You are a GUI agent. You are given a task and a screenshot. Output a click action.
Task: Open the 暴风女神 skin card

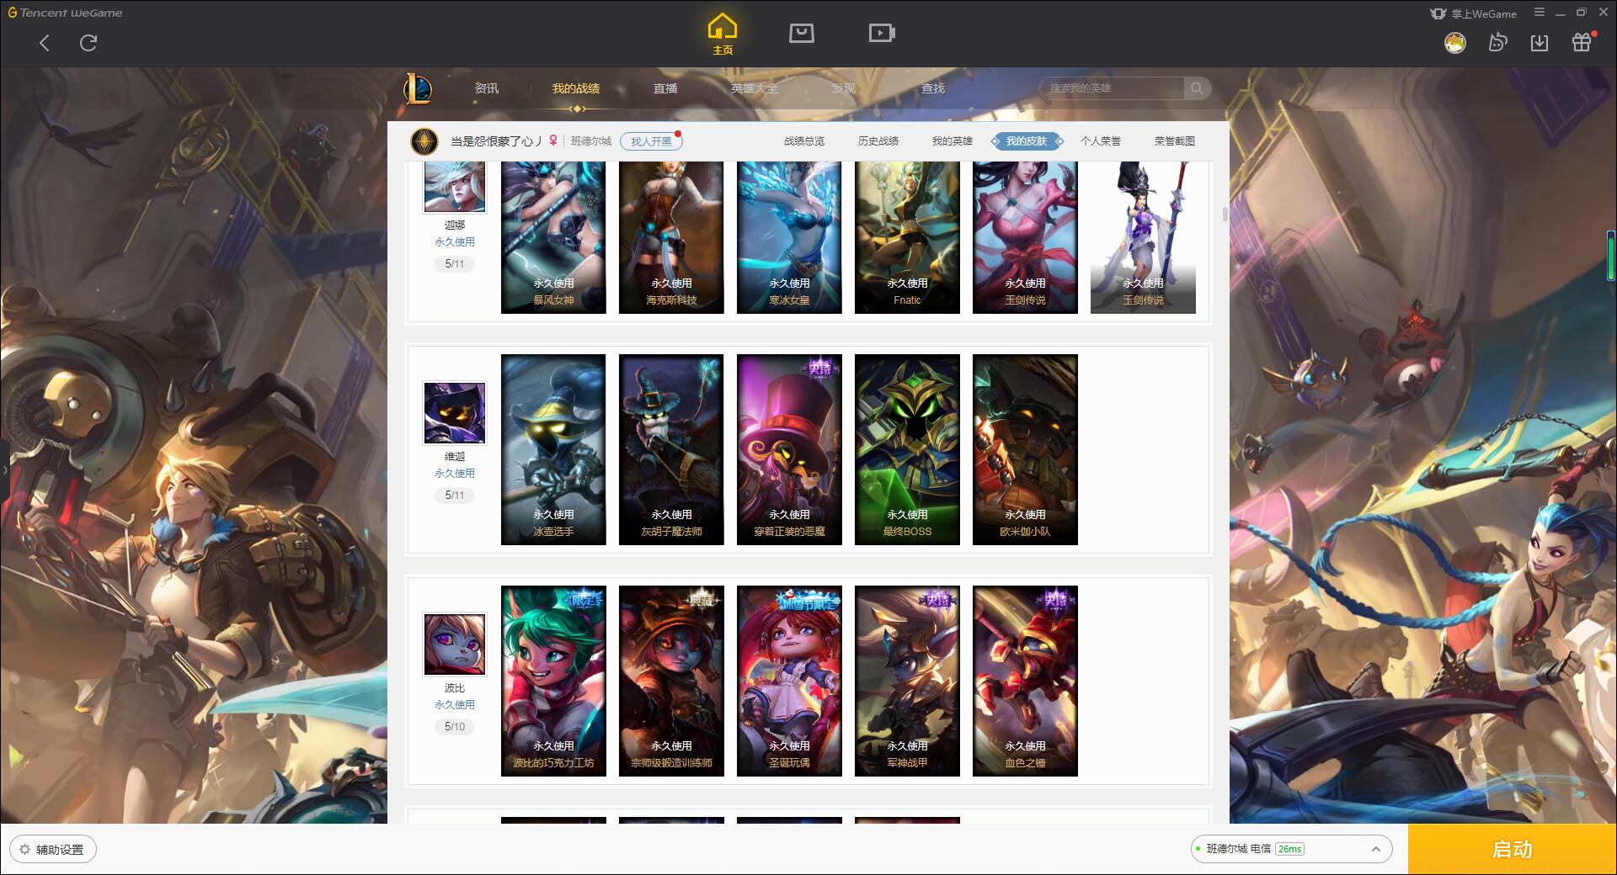tap(553, 238)
